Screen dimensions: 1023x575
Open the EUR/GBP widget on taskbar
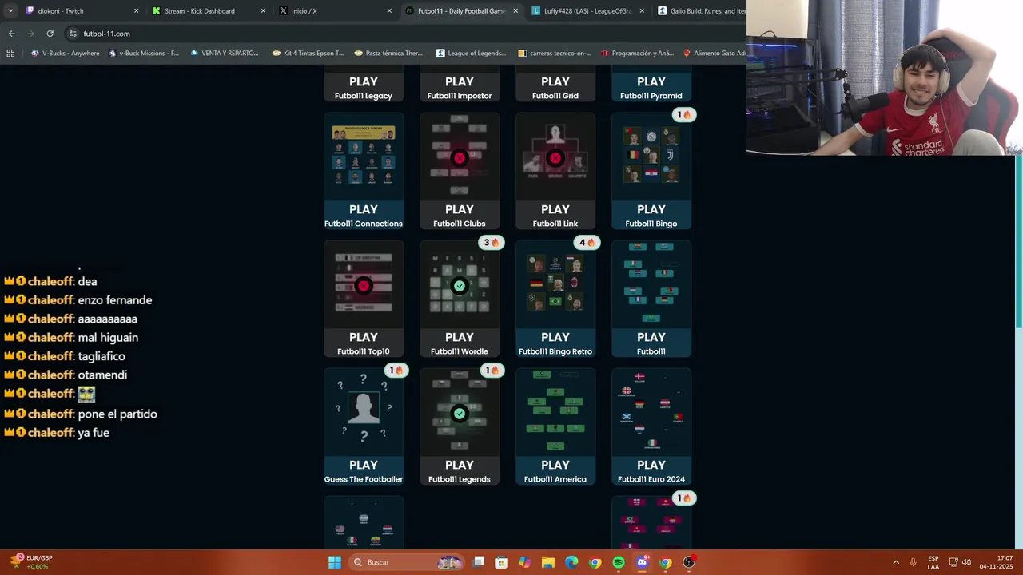[32, 562]
